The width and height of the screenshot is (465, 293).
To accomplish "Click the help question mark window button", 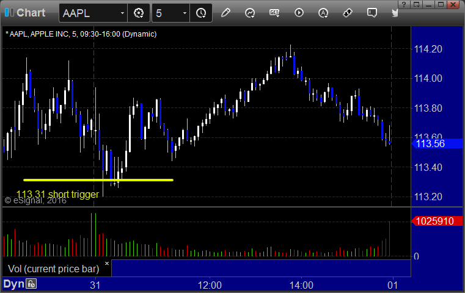I will coord(404,4).
